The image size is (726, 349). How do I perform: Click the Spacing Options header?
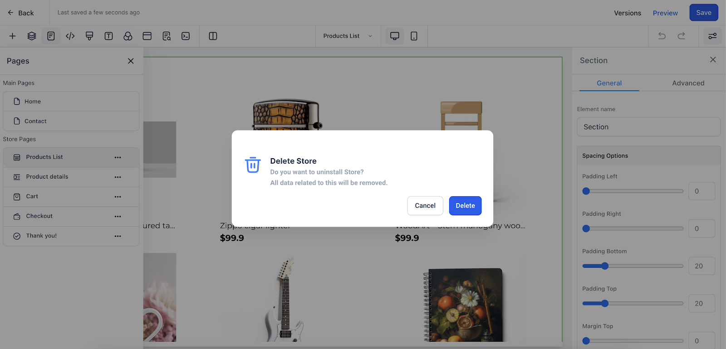[x=648, y=155]
